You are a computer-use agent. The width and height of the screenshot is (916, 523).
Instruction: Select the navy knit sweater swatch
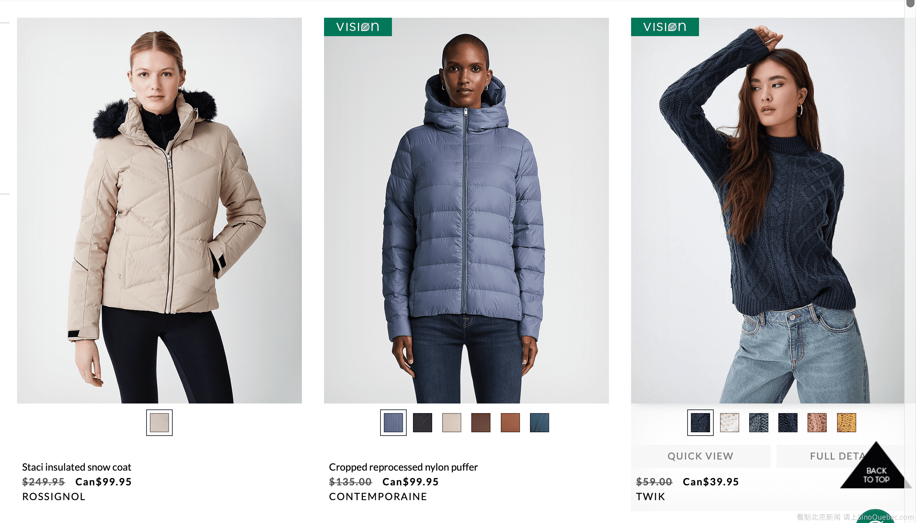coord(700,423)
